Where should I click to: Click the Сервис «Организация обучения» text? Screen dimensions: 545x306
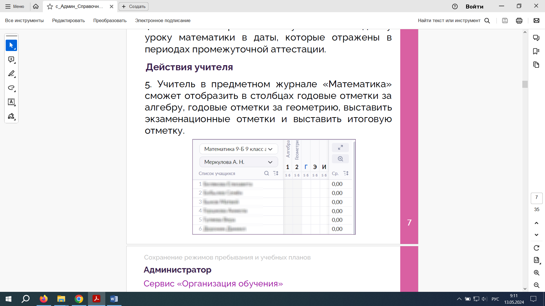(x=213, y=283)
